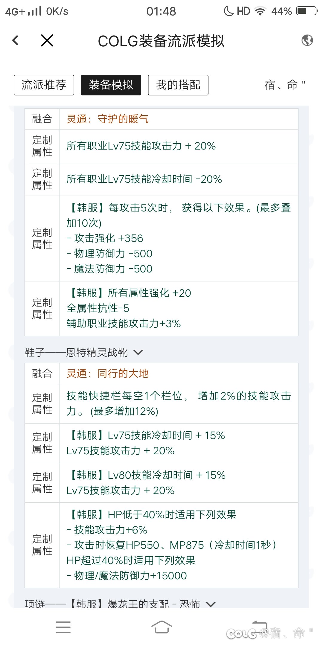Tap the bottom menu hamburger icon

[63, 627]
